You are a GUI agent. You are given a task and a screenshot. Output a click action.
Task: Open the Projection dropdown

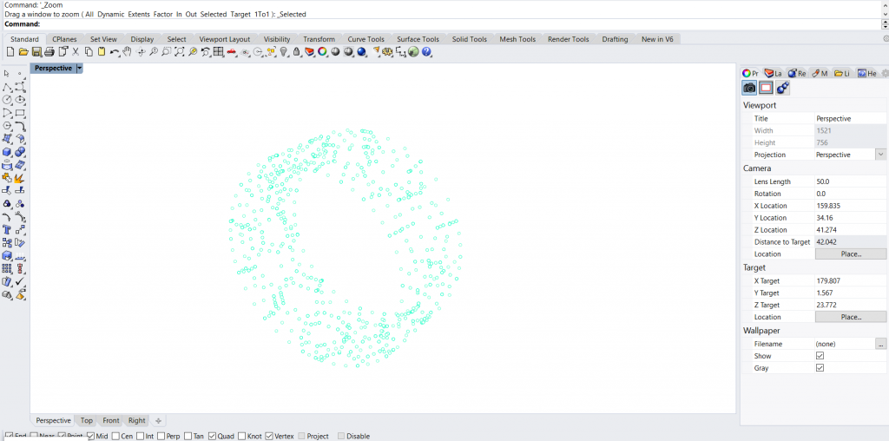[880, 155]
